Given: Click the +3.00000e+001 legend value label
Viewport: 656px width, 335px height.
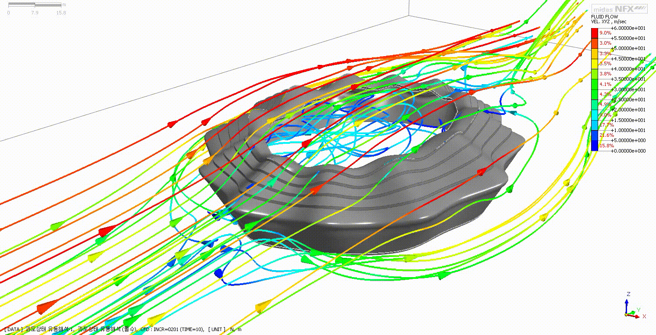Looking at the screenshot, I should pos(628,89).
